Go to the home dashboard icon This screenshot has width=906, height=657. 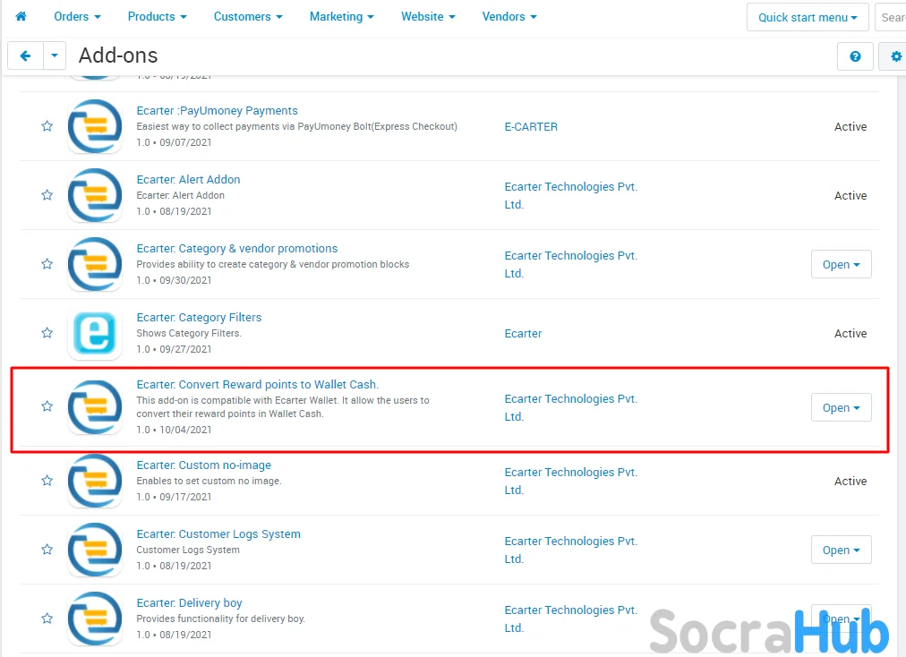pyautogui.click(x=21, y=16)
